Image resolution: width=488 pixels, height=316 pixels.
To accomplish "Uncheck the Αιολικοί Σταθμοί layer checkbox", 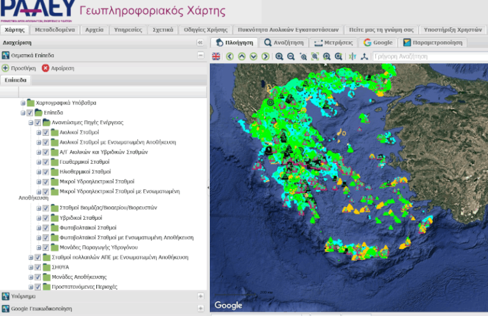I will click(45, 133).
